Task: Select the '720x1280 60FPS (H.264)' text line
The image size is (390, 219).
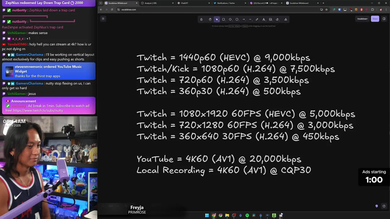Action: point(245,125)
